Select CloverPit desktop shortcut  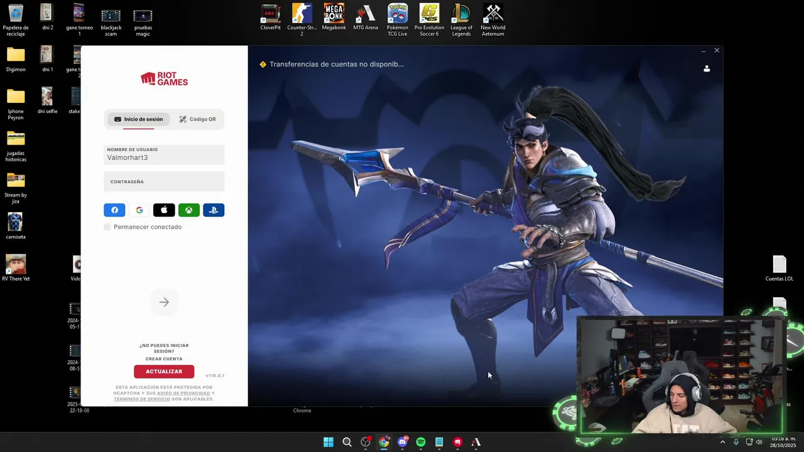click(271, 18)
